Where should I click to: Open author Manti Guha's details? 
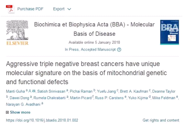click(x=15, y=91)
